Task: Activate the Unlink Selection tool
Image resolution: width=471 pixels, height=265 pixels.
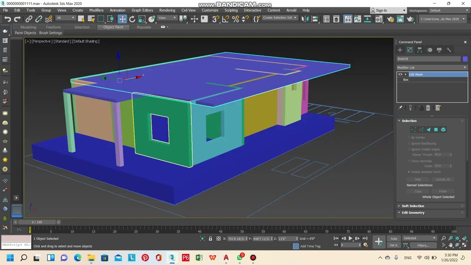Action: click(x=39, y=19)
